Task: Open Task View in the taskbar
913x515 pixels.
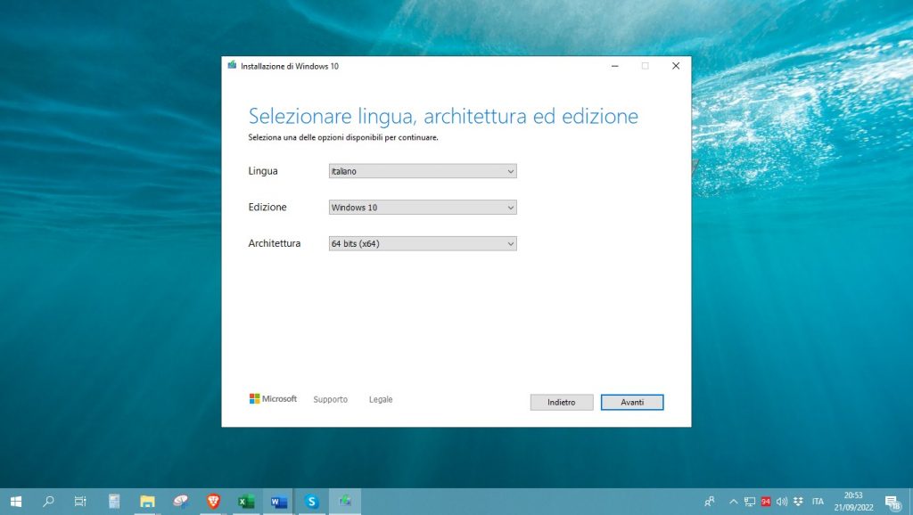Action: tap(80, 502)
